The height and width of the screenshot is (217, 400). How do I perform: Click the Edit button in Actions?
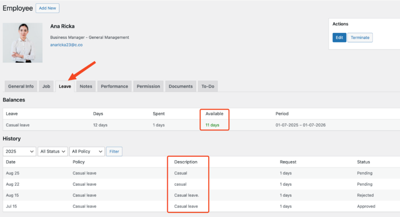point(339,37)
